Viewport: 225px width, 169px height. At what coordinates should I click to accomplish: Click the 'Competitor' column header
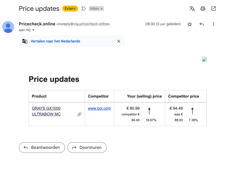[98, 96]
